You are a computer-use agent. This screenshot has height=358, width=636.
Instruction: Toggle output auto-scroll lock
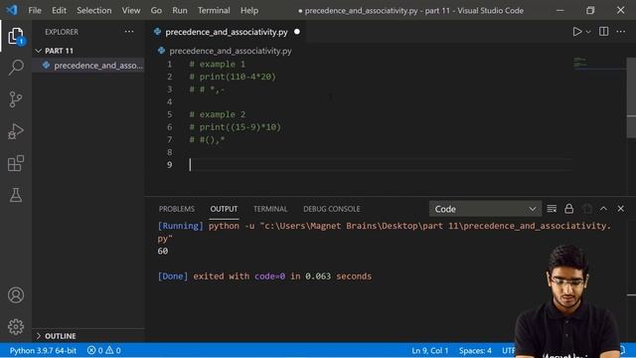coord(569,209)
